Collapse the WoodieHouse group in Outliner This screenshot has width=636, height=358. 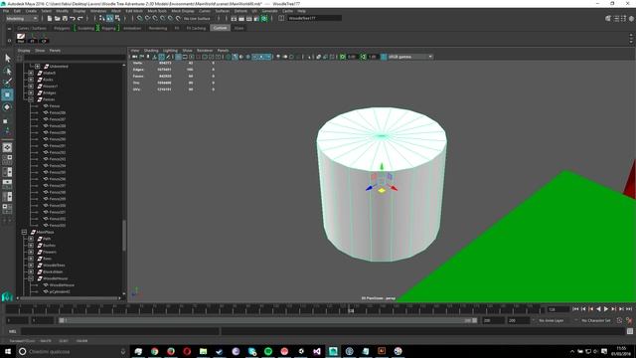click(31, 278)
